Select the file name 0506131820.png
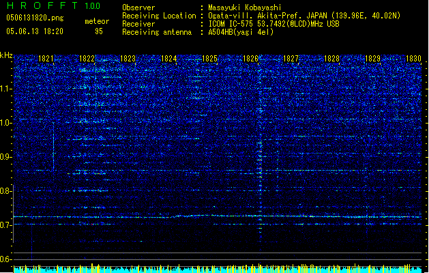The width and height of the screenshot is (429, 273). pos(35,18)
